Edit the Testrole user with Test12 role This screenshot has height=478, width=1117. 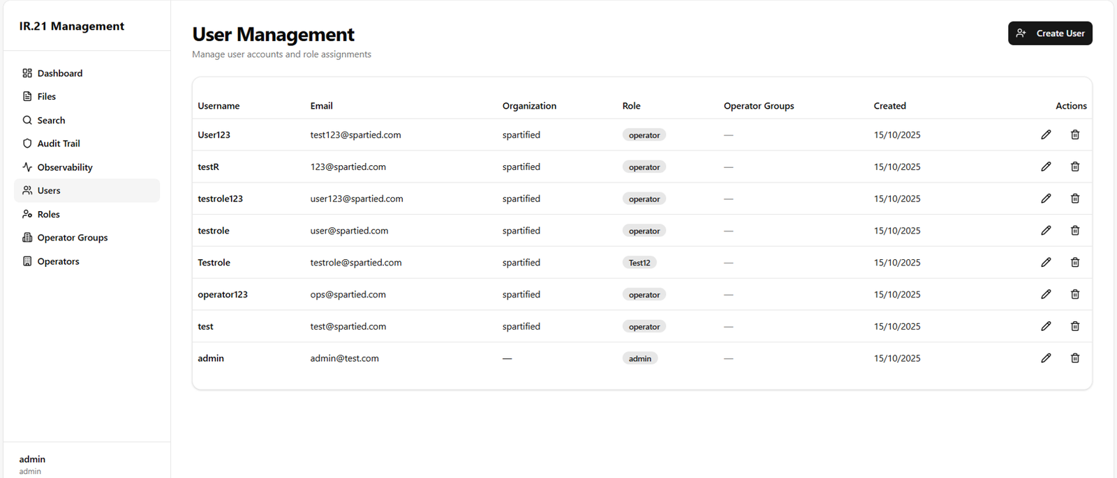[1046, 263]
